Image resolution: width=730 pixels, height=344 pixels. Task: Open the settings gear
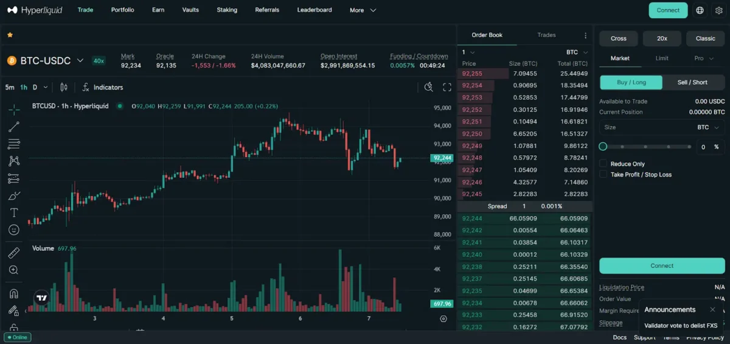(x=718, y=10)
